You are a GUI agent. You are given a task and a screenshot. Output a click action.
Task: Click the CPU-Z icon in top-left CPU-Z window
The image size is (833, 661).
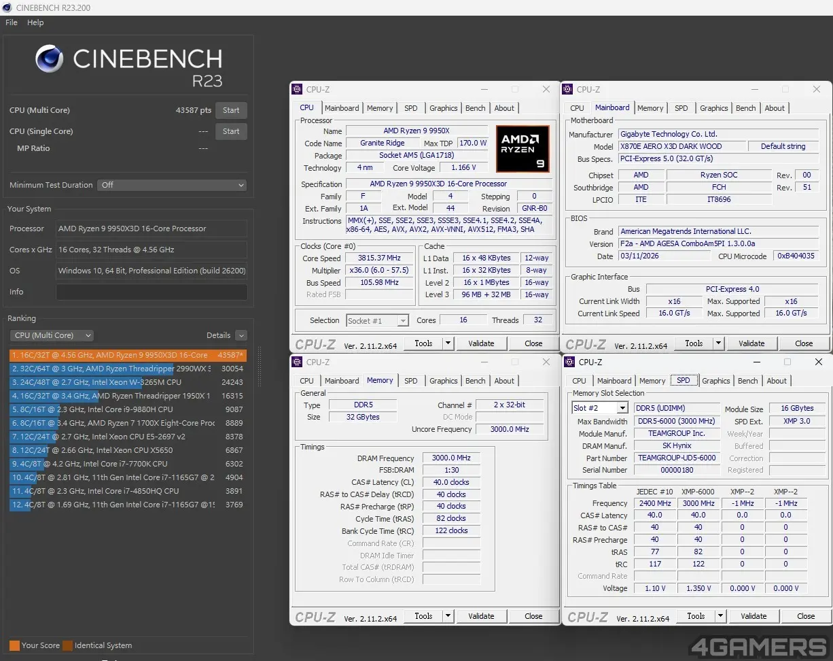(x=297, y=89)
